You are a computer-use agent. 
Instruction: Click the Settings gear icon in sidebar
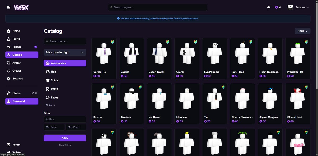point(9,79)
